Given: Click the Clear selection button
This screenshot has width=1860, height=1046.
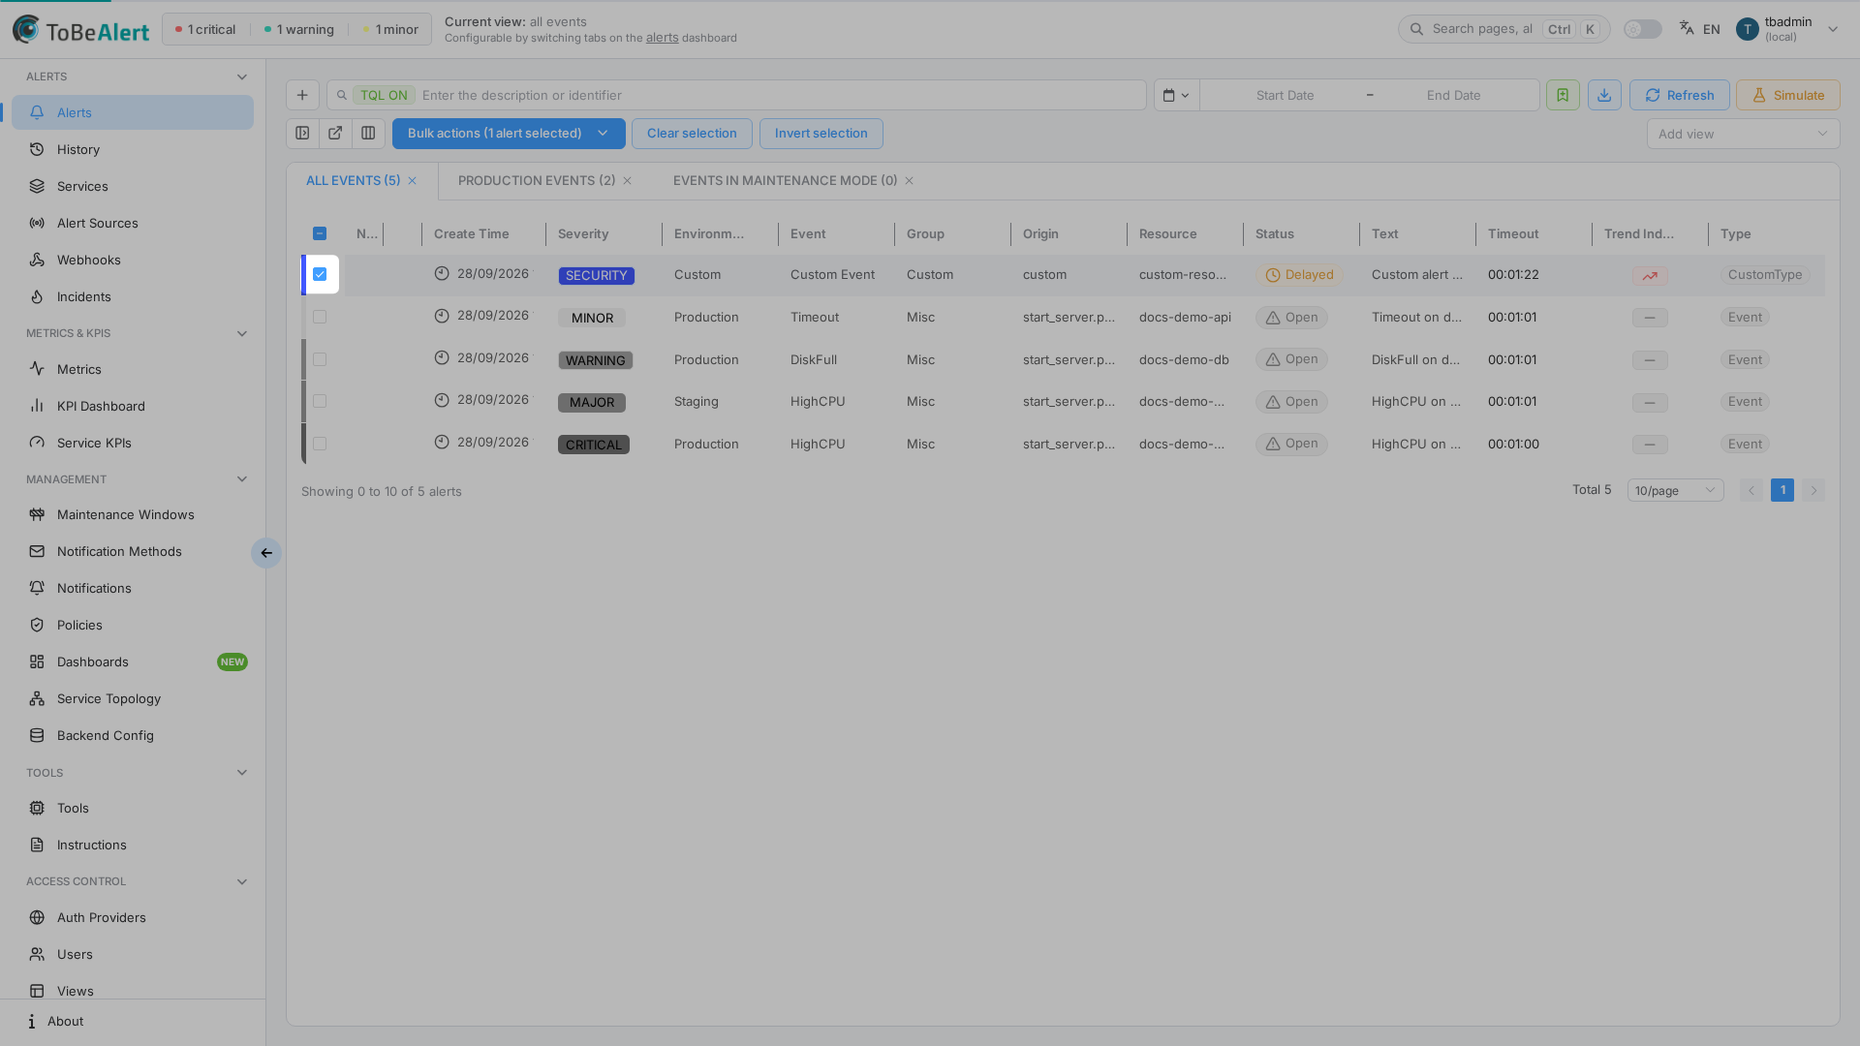Looking at the screenshot, I should (692, 134).
